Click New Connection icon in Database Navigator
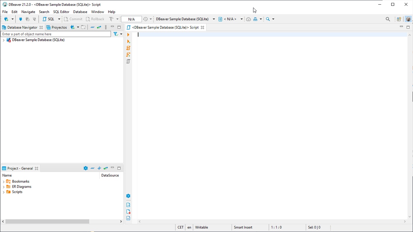Screen dimensions: 413x232 click(x=73, y=27)
